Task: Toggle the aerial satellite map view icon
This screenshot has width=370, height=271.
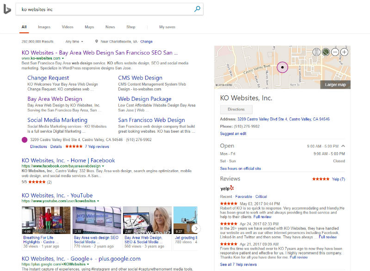Action: (x=326, y=52)
